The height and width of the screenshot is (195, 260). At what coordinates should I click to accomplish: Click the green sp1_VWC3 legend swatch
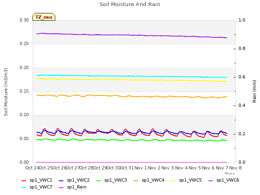[x=98, y=180]
